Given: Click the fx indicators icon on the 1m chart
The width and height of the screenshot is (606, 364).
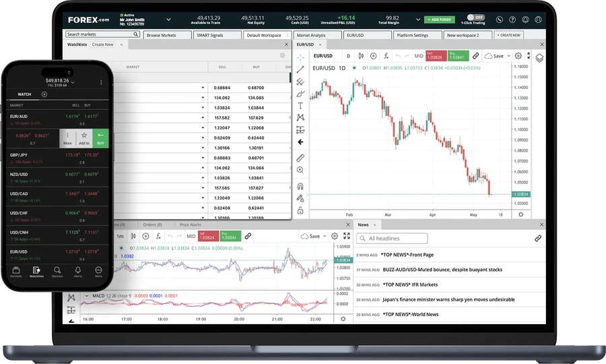Looking at the screenshot, I should pyautogui.click(x=158, y=236).
